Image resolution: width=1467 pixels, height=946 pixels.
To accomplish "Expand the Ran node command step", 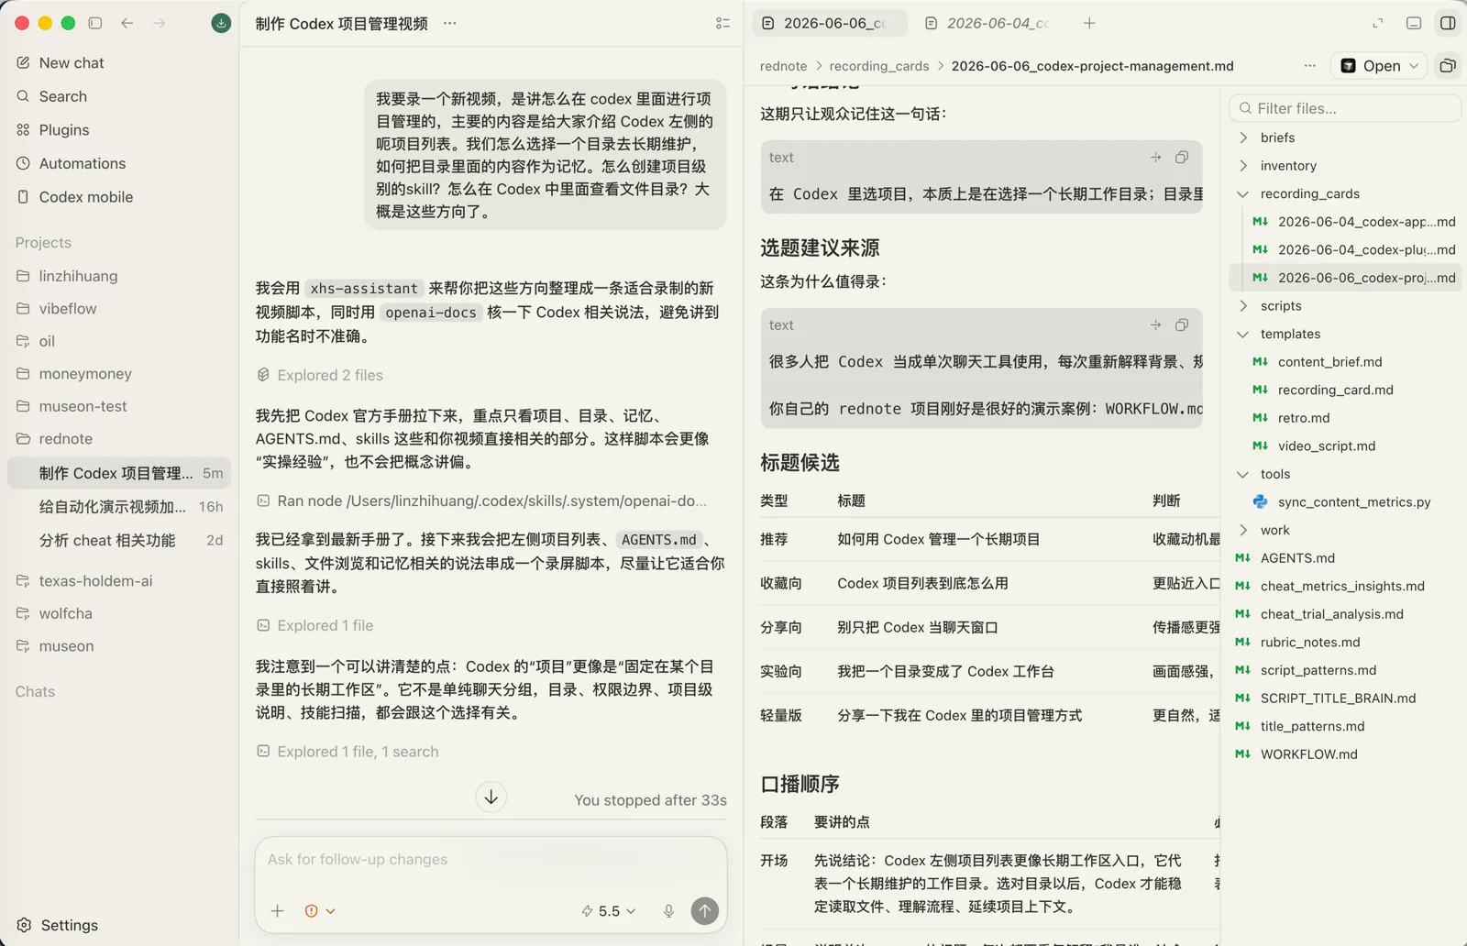I will pyautogui.click(x=481, y=500).
